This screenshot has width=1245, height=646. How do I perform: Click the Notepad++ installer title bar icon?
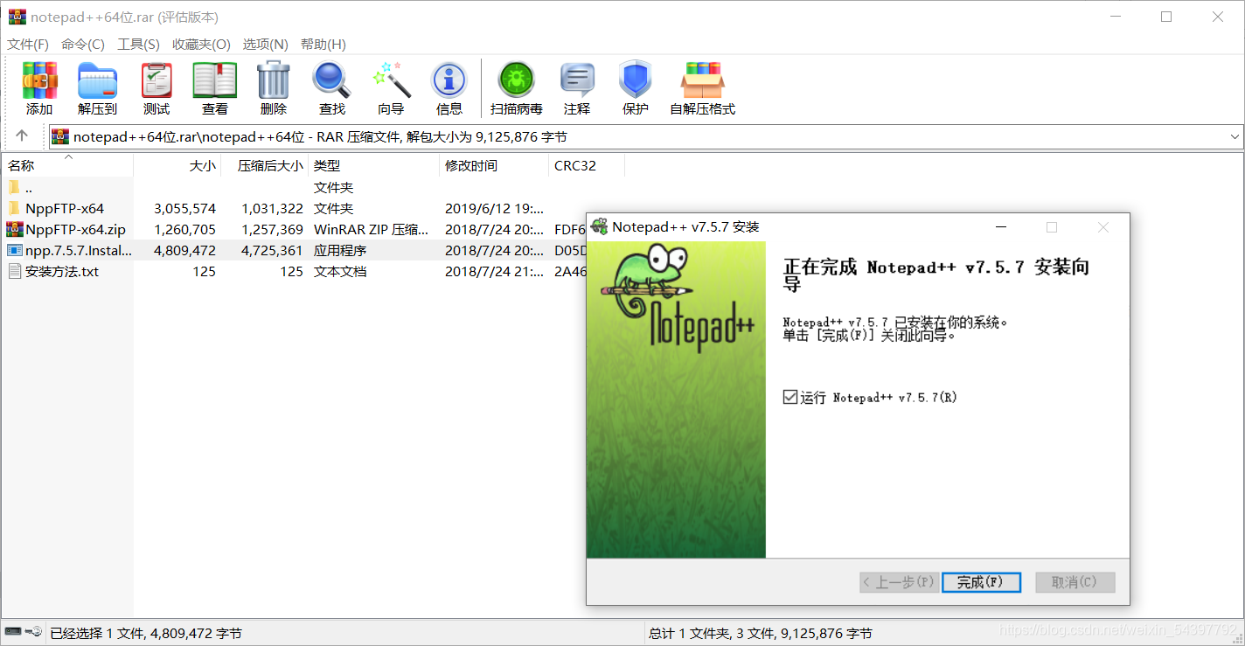click(x=599, y=227)
